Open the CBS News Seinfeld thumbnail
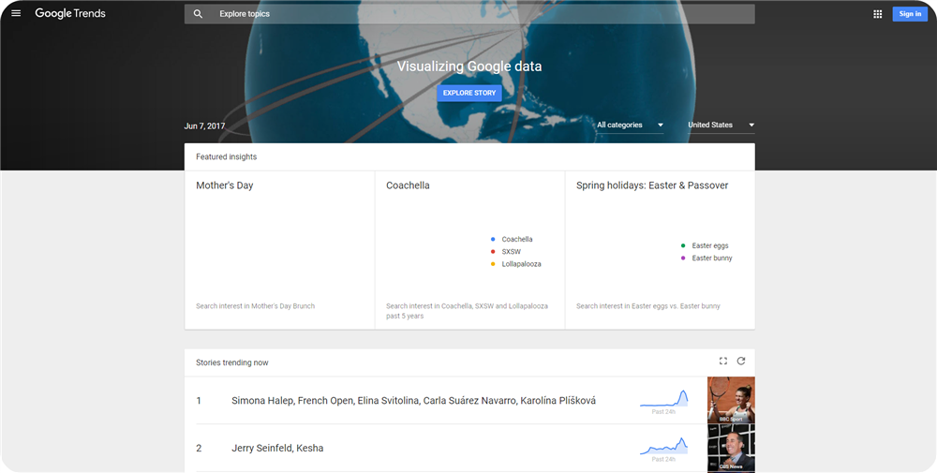This screenshot has height=473, width=937. [732, 448]
